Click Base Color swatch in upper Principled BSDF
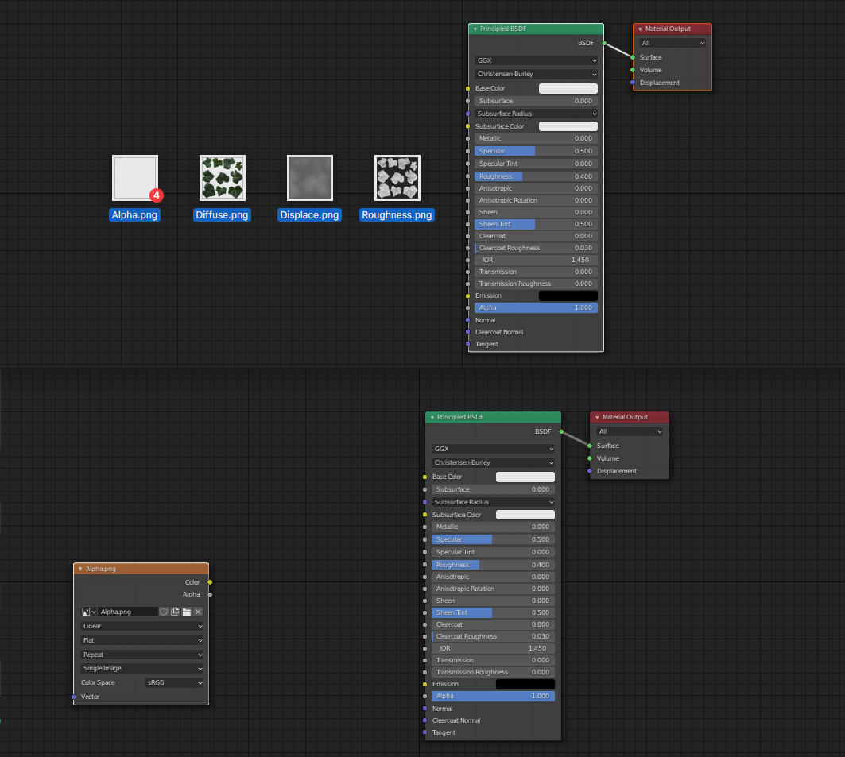The height and width of the screenshot is (757, 845). (568, 88)
